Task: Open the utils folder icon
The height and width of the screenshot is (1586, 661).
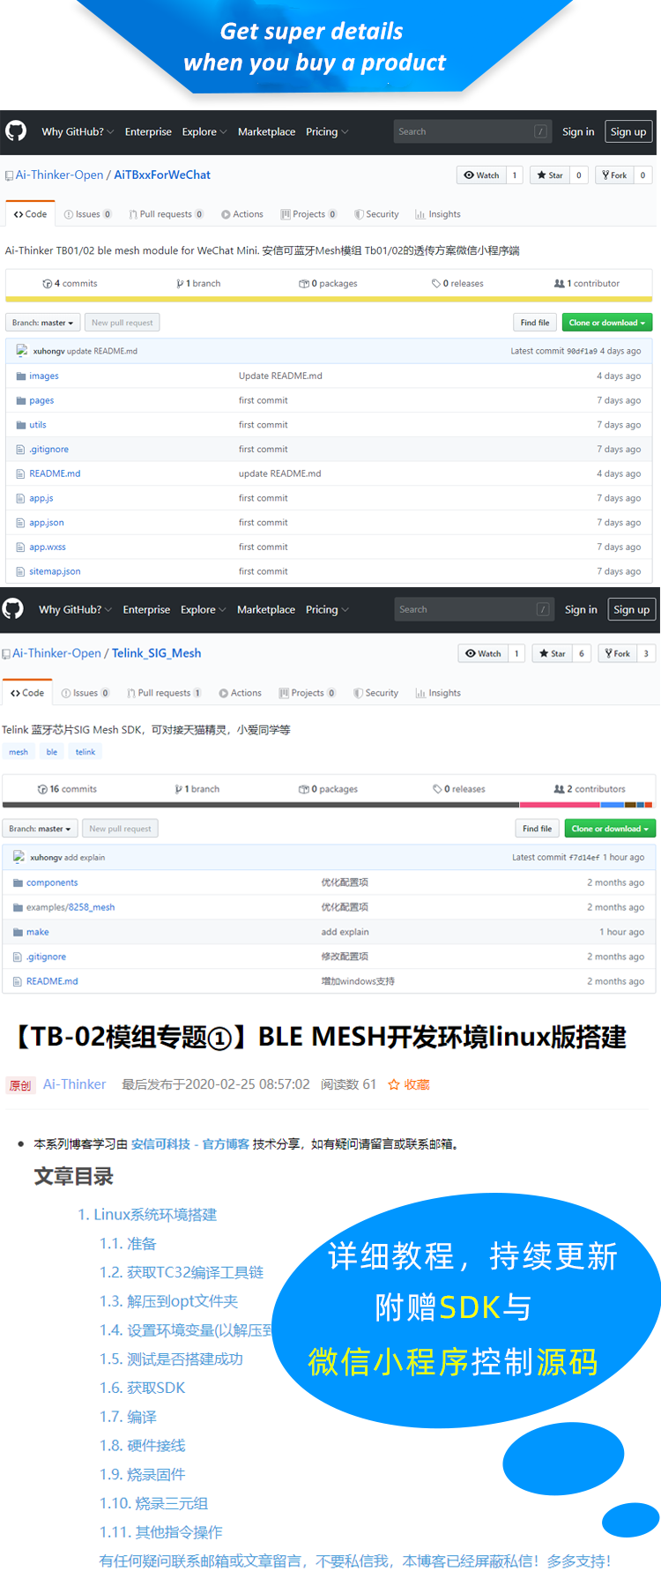Action: tap(21, 425)
